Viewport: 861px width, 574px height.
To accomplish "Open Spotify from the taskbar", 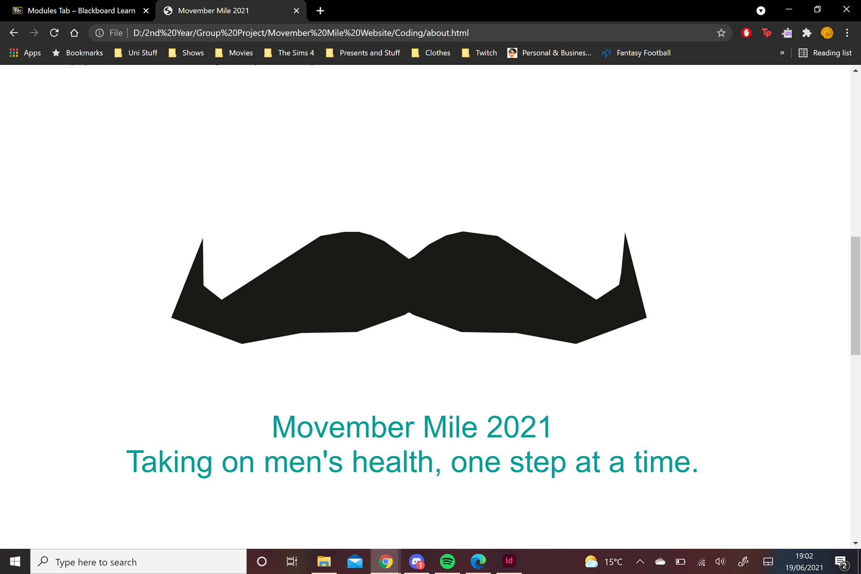I will point(447,561).
